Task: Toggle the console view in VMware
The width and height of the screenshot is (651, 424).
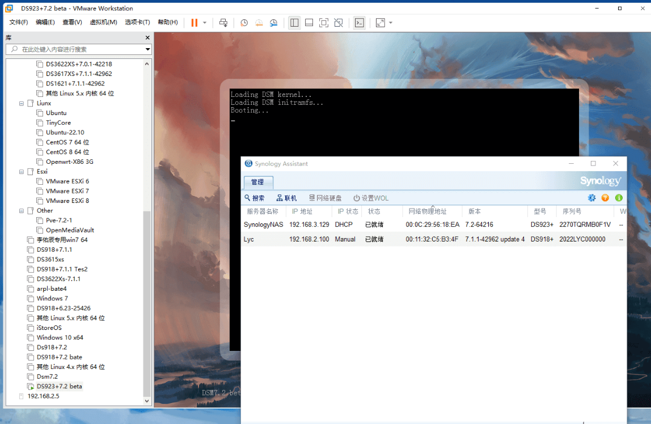Action: click(359, 23)
